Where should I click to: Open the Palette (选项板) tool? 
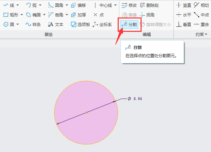tap(80, 25)
